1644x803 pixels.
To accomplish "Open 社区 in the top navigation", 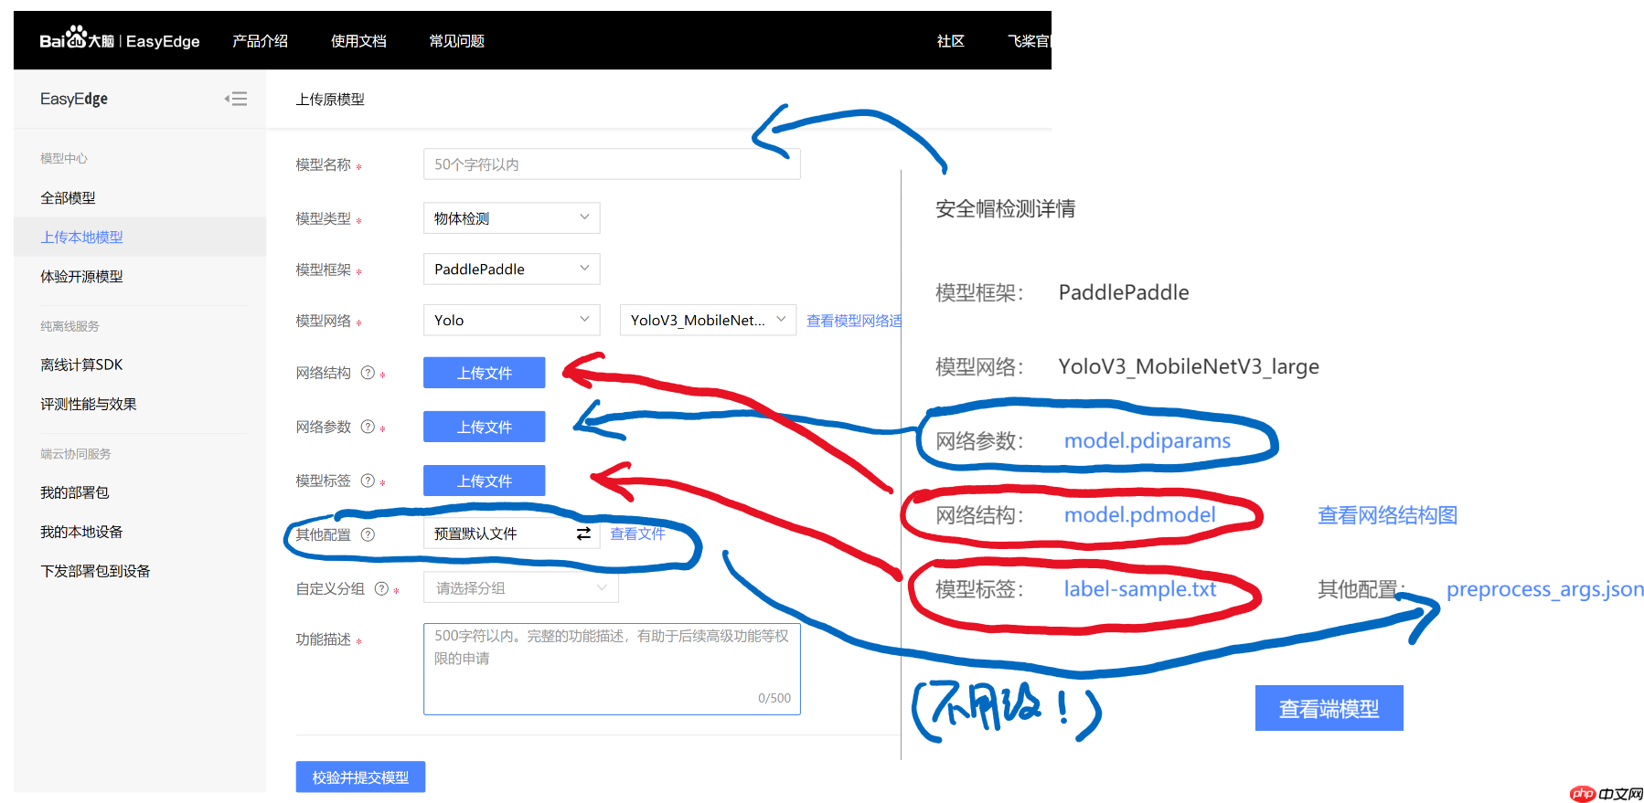I will coord(950,41).
